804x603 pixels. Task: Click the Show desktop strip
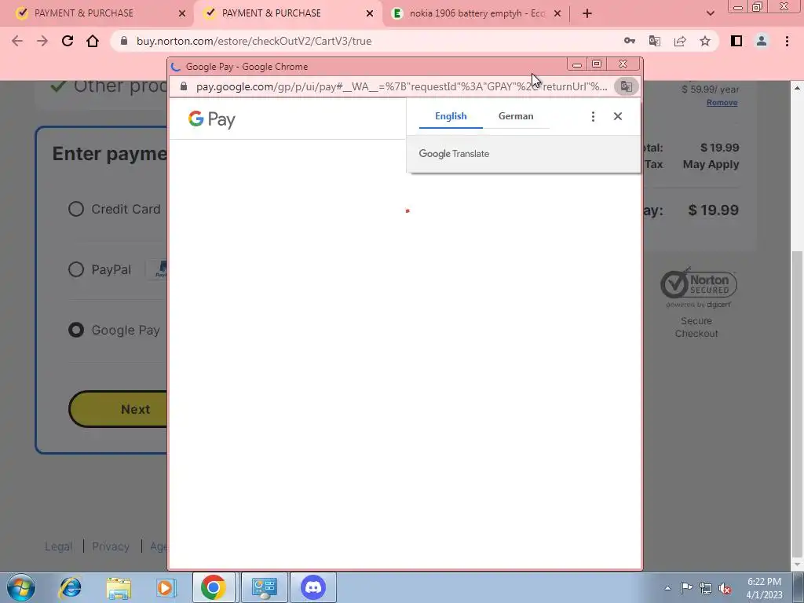click(799, 587)
